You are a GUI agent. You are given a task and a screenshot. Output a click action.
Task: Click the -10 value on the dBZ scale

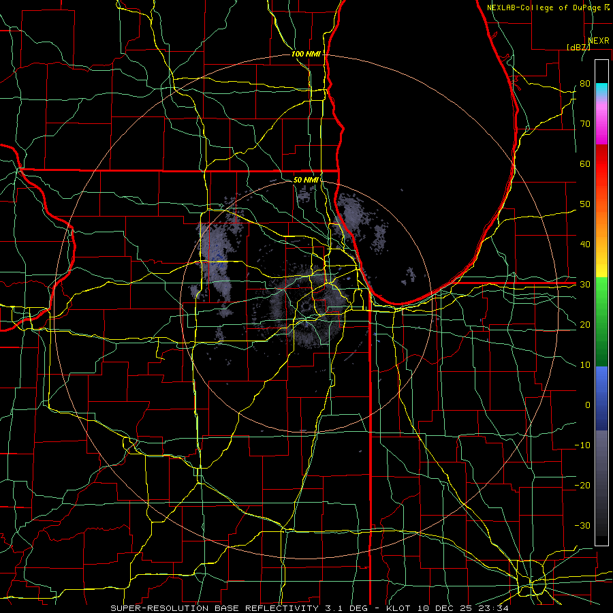(x=582, y=445)
